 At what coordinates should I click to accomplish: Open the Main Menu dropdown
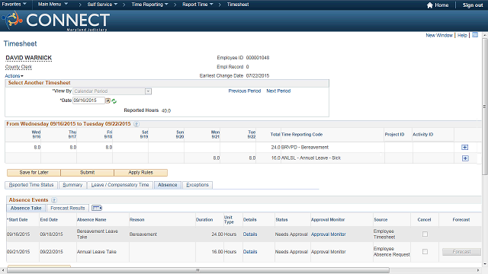(53, 5)
